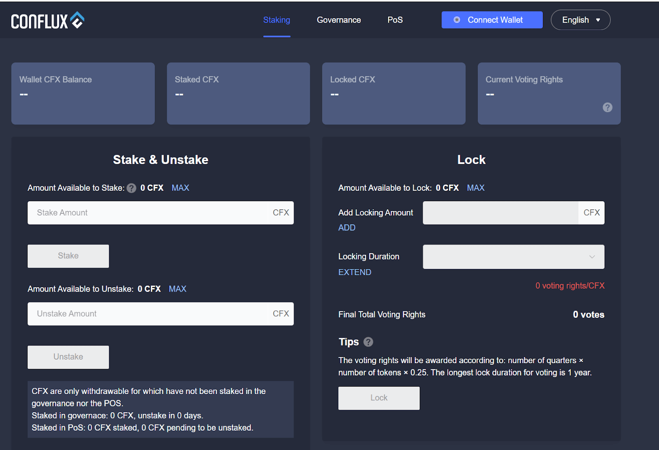659x450 pixels.
Task: Click the help icon beside Amount Available to Stake
Action: click(131, 188)
